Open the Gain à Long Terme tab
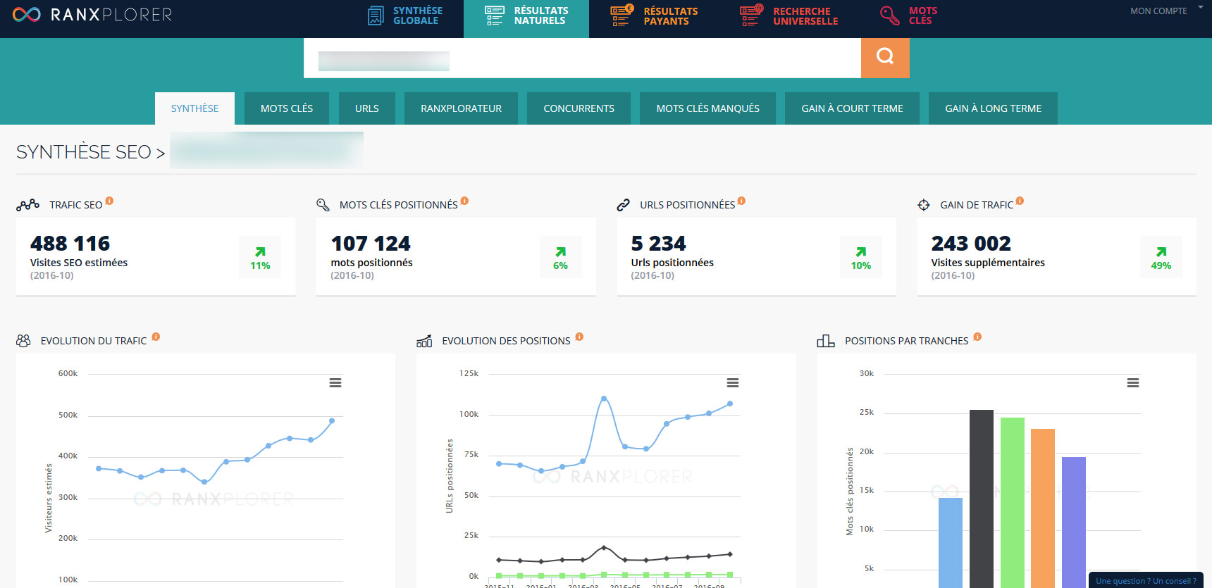This screenshot has height=588, width=1212. [993, 108]
